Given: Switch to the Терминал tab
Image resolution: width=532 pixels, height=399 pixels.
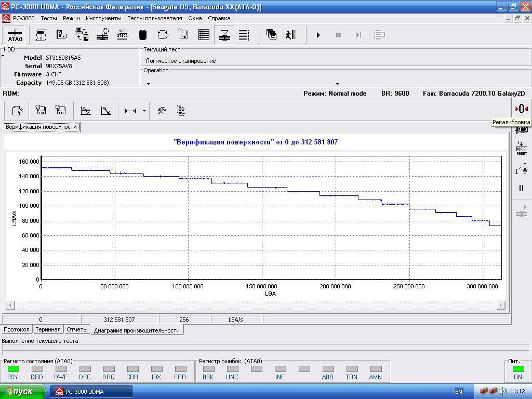Looking at the screenshot, I should pos(48,329).
